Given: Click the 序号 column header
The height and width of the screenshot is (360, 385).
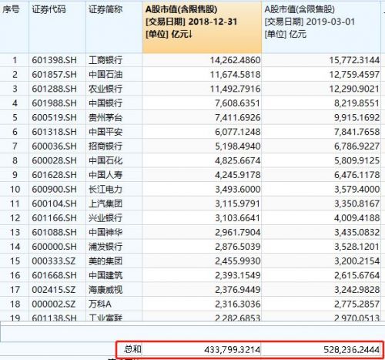Looking at the screenshot, I should [x=15, y=27].
